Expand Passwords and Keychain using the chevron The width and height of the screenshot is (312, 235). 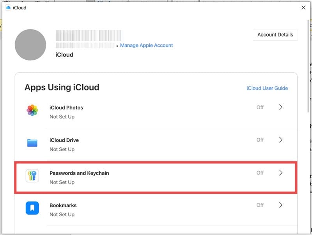281,173
